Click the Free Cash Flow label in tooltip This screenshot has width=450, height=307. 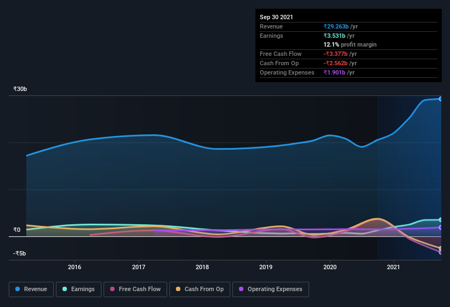[x=281, y=54]
